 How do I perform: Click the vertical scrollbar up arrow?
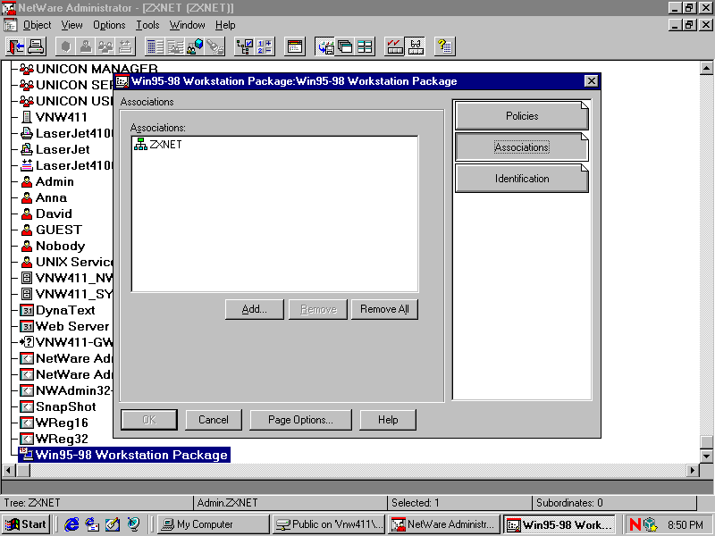point(706,69)
